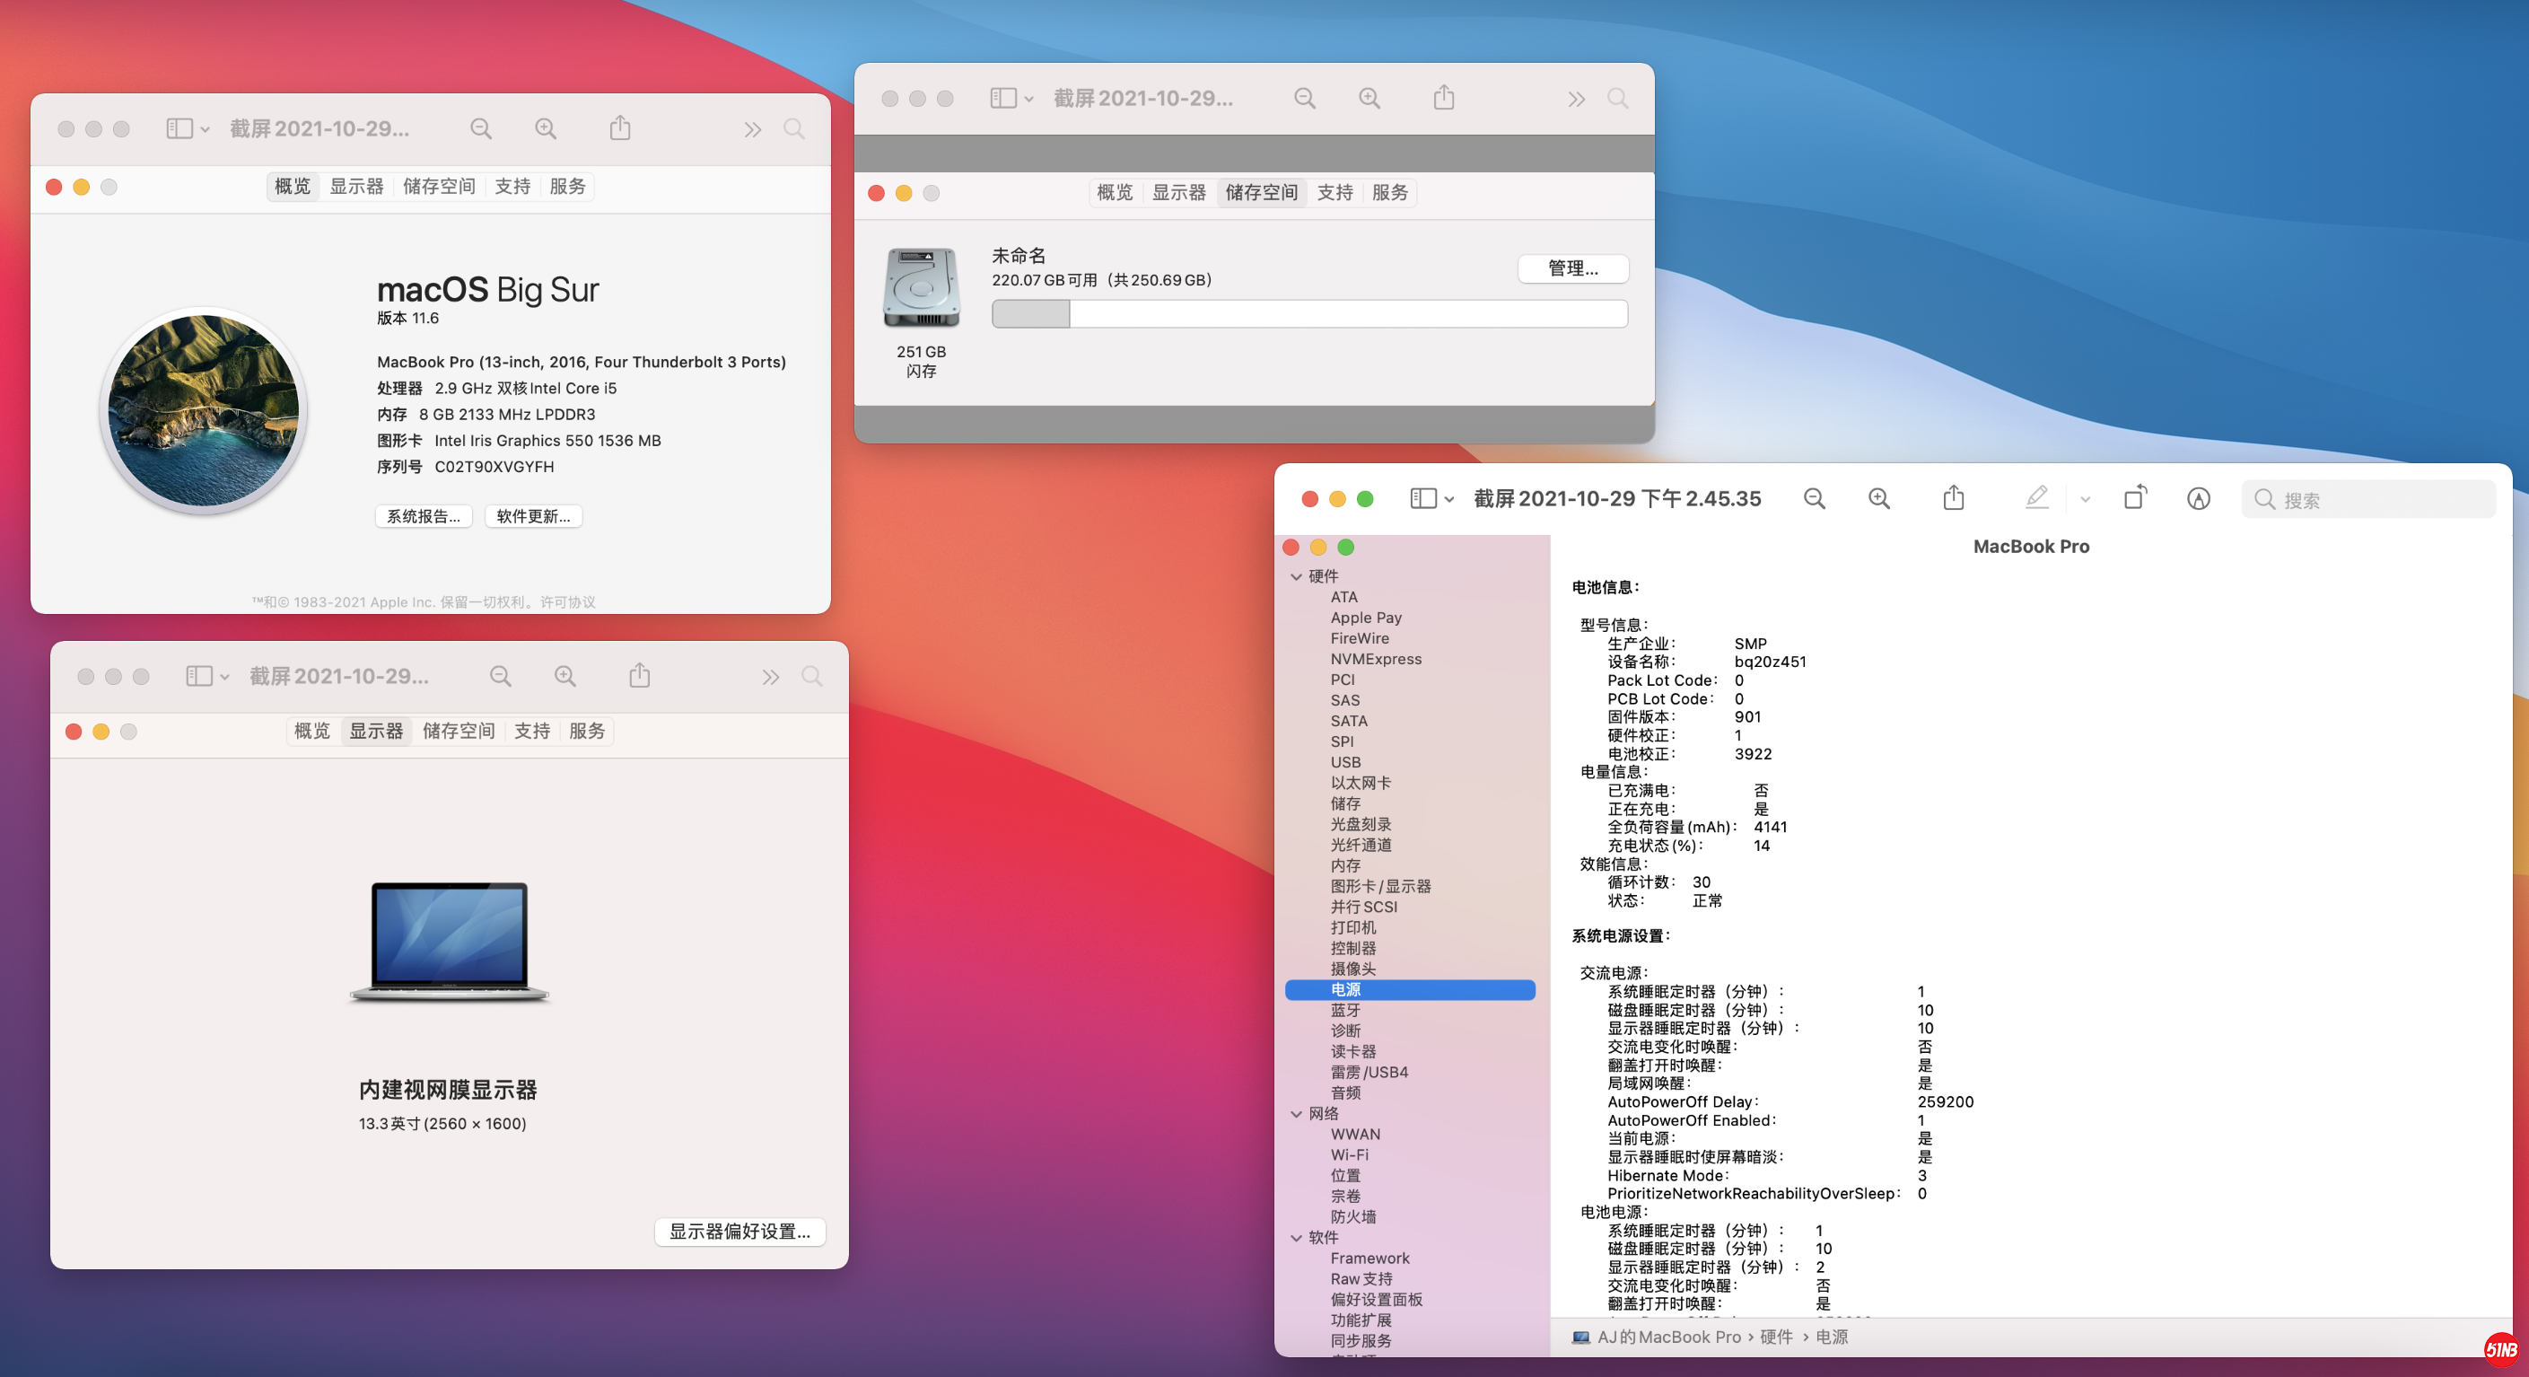Click the storage usage bar for 未命名
Viewport: 2529px width, 1377px height.
[x=1309, y=314]
